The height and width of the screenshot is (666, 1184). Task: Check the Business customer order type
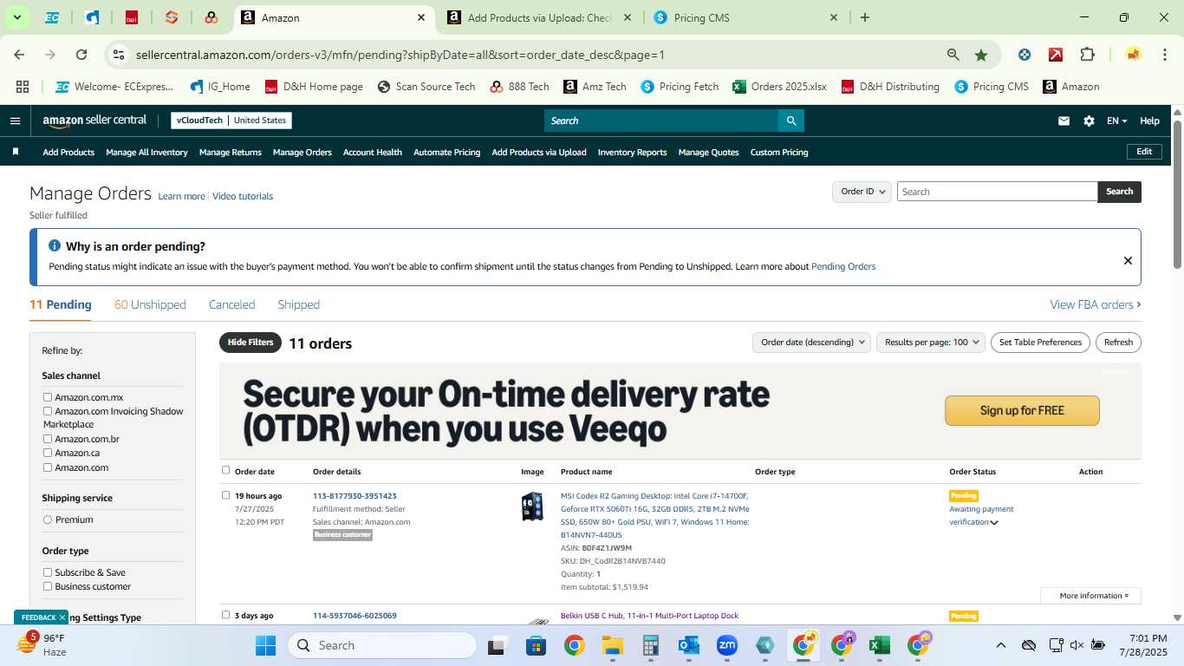[x=48, y=586]
